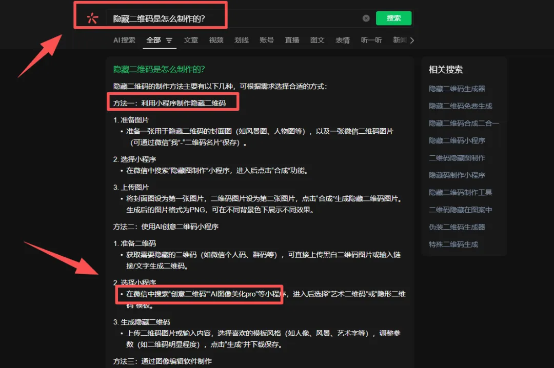Image resolution: width=554 pixels, height=368 pixels.
Task: Open related search 二维码隐藏在图案中
Action: tap(460, 210)
